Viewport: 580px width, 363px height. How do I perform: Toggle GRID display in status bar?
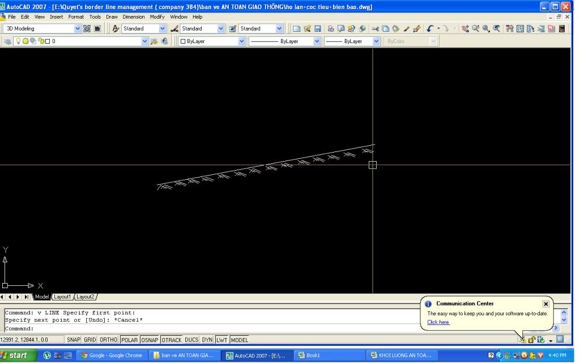(x=89, y=340)
